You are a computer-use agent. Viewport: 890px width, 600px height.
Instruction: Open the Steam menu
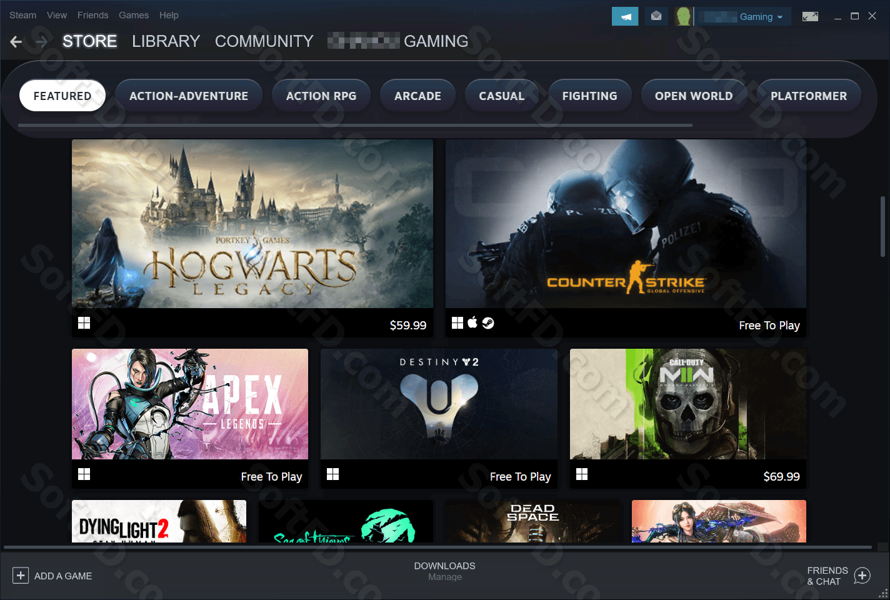pyautogui.click(x=22, y=15)
